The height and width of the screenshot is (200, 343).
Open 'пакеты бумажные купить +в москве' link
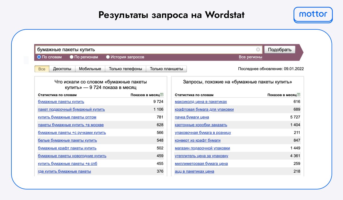(71, 125)
